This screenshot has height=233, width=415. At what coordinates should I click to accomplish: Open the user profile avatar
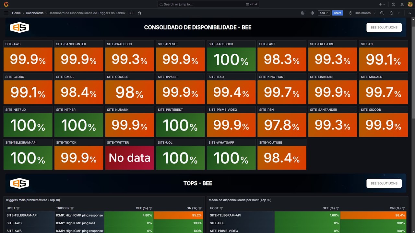coord(410,4)
